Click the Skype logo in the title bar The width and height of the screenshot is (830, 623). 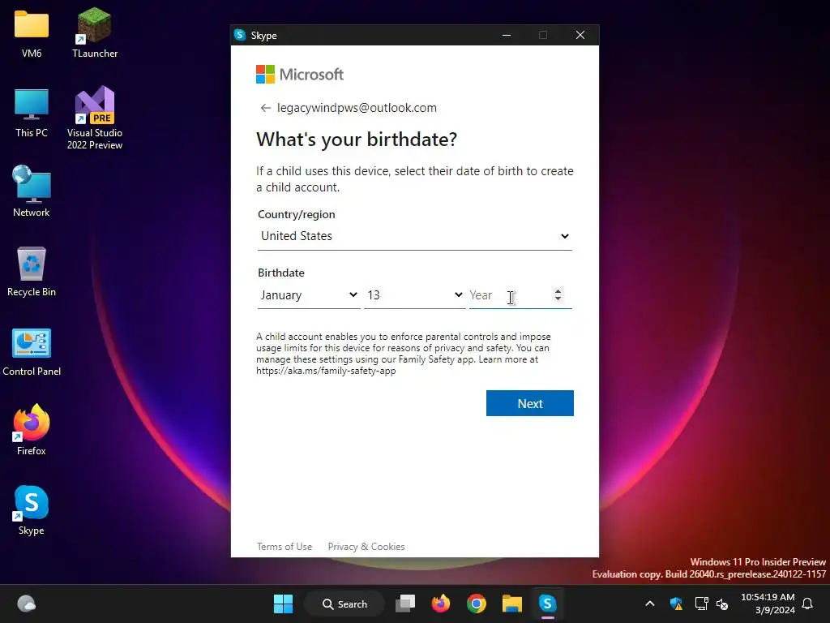point(240,35)
